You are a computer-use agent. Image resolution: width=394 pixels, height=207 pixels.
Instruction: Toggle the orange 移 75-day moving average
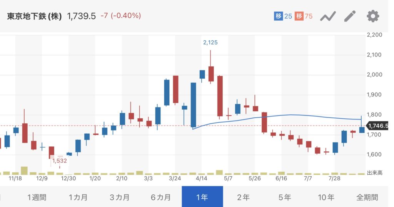point(304,16)
